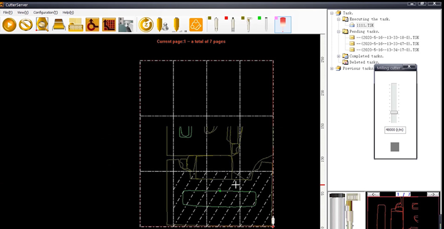The image size is (444, 229).
Task: Go to previous page with arrow button
Action: tap(373, 194)
